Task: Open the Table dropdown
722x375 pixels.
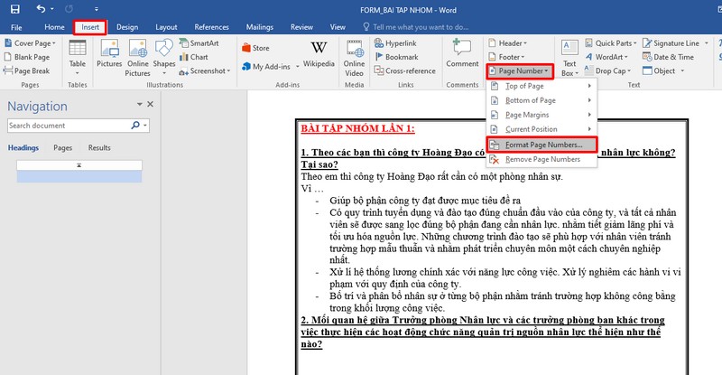Action: pyautogui.click(x=78, y=54)
